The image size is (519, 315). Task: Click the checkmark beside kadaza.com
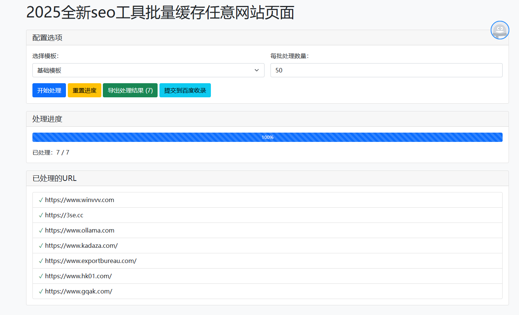(41, 245)
